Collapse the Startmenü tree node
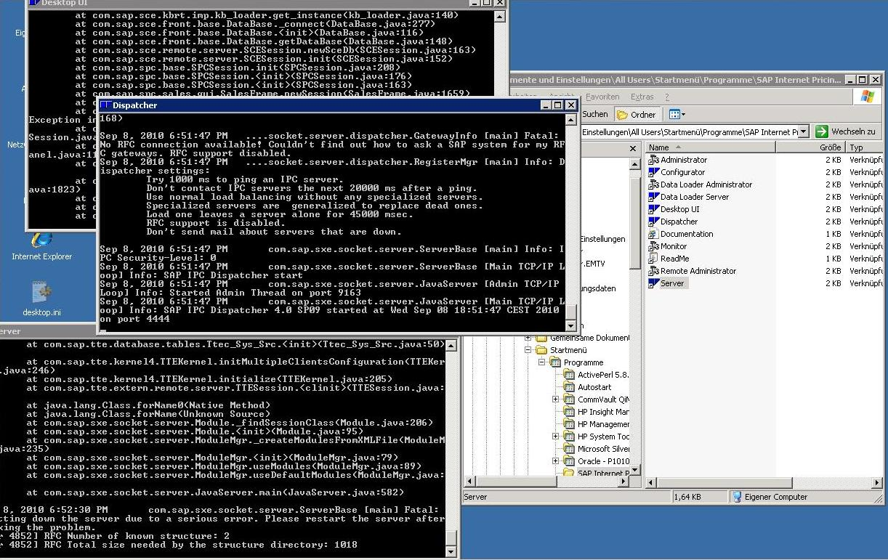 pyautogui.click(x=529, y=350)
